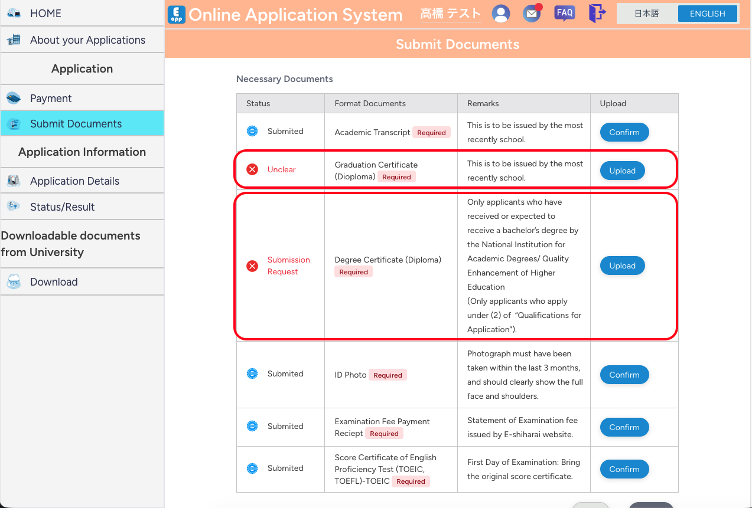This screenshot has width=752, height=508.
Task: Click the Academic Transcript document name
Action: (x=372, y=132)
